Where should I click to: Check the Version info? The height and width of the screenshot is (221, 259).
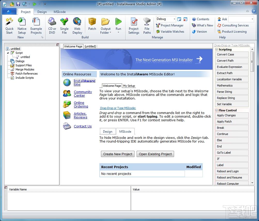click(199, 31)
